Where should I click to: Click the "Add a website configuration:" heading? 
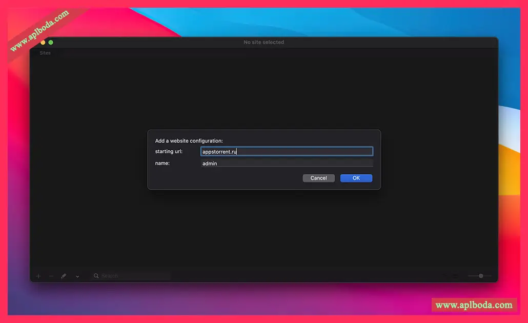pos(189,140)
